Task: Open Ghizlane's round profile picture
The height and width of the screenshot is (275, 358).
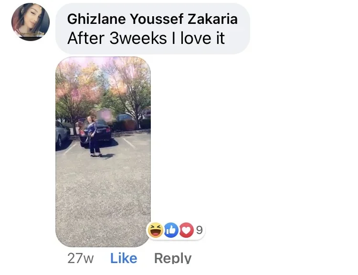Action: [x=31, y=22]
